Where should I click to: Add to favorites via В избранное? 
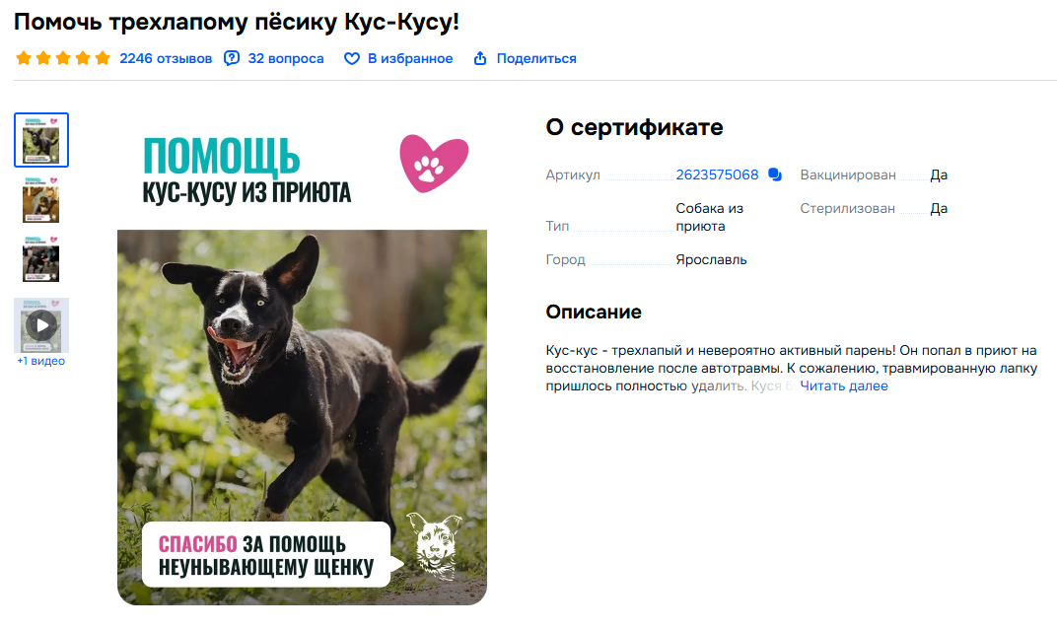[x=410, y=58]
